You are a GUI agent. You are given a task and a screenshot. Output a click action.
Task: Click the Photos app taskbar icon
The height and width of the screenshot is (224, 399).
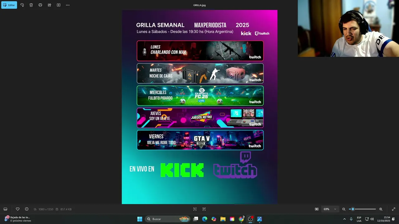(259, 219)
